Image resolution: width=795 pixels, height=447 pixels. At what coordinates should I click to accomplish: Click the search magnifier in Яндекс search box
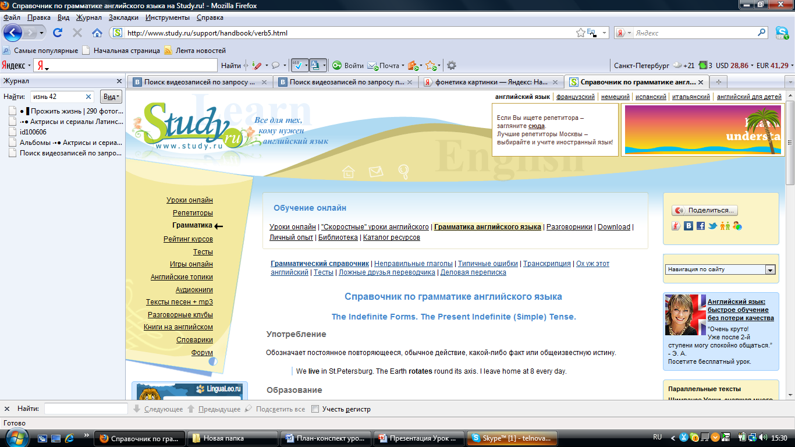click(x=762, y=33)
